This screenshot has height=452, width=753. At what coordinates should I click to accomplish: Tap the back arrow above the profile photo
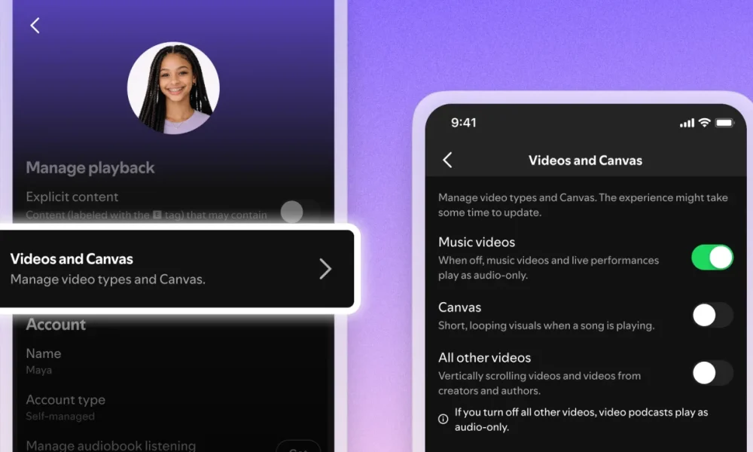pos(35,25)
